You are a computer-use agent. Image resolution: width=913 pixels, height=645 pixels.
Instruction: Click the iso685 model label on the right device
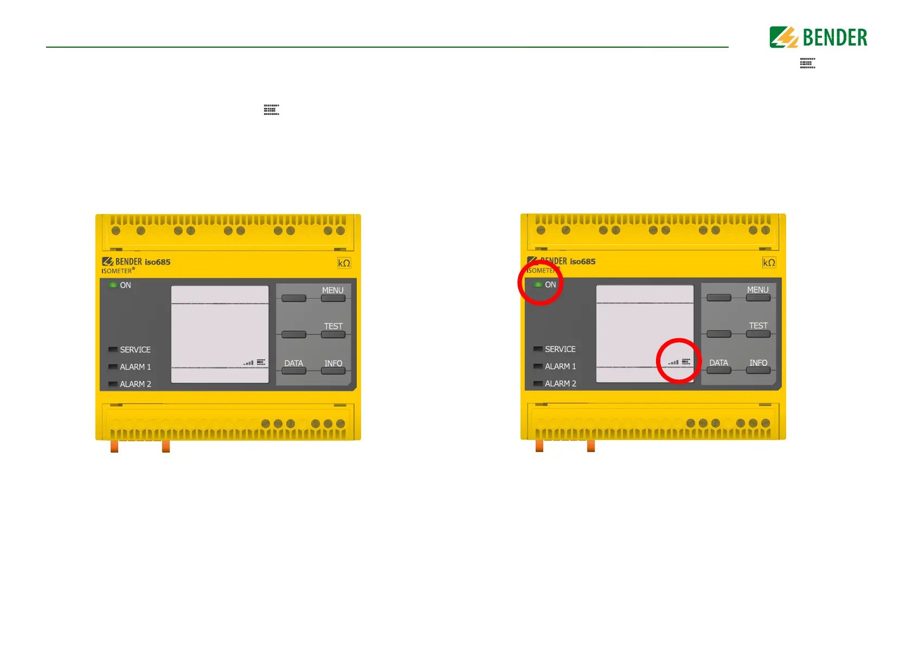point(583,261)
